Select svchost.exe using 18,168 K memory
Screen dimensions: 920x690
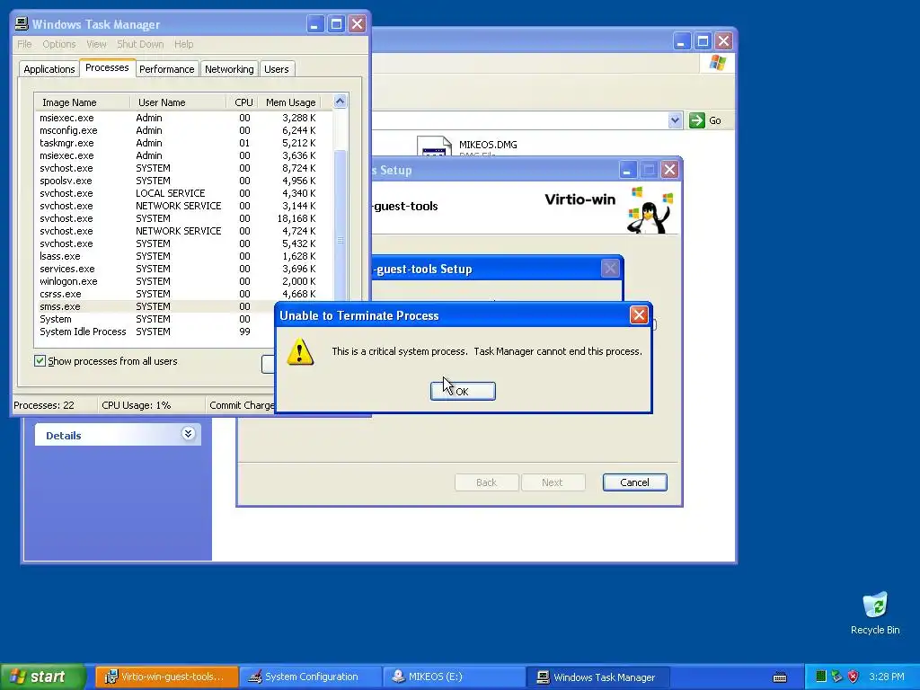click(183, 218)
